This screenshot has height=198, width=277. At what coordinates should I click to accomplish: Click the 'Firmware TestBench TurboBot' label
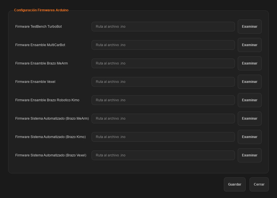point(38,27)
